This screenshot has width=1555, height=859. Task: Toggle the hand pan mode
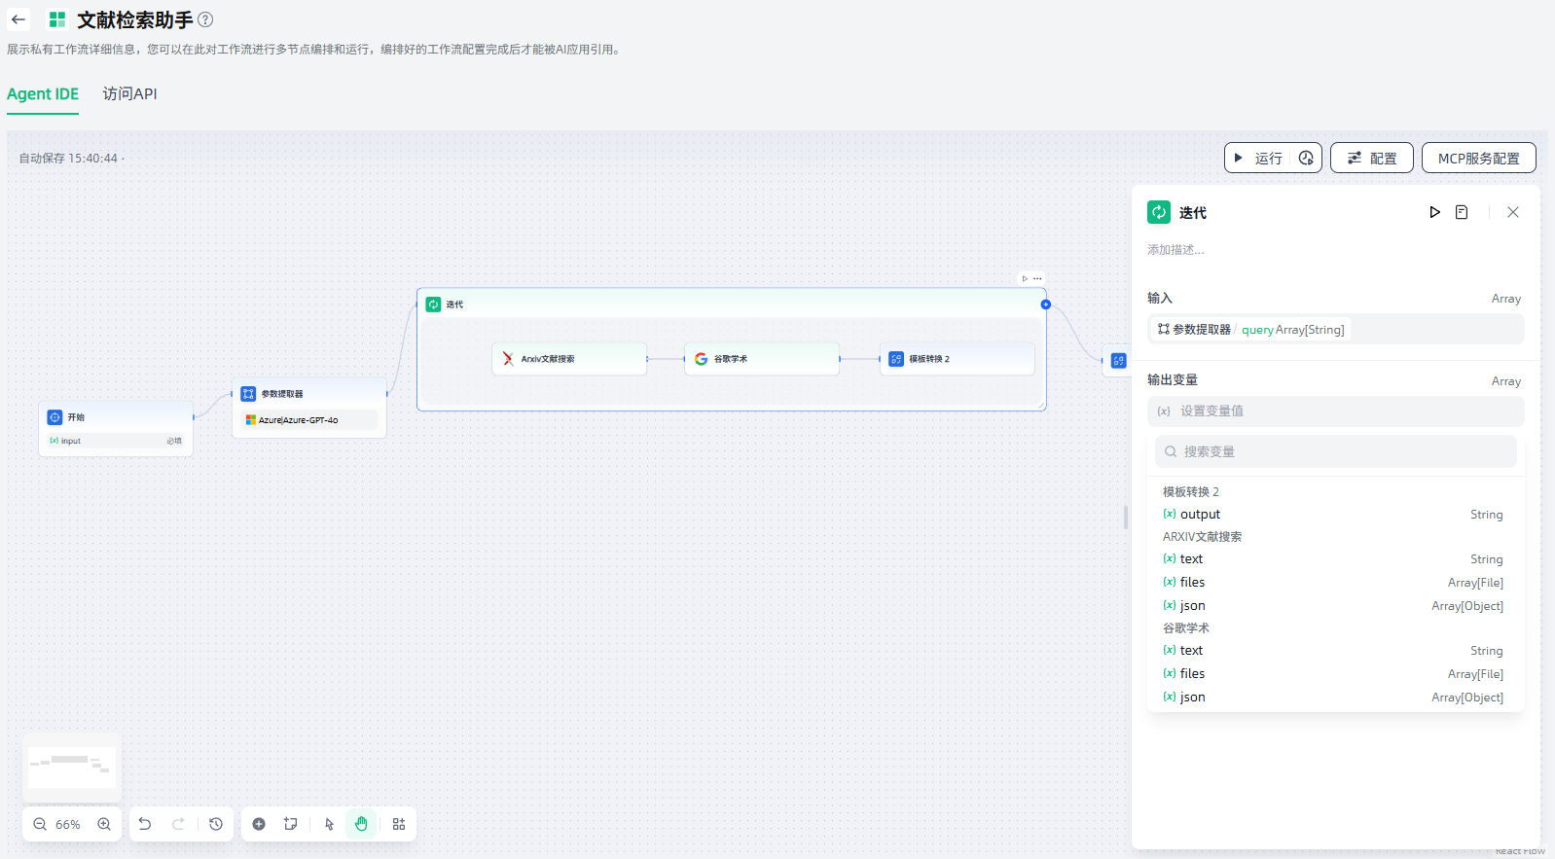click(x=361, y=824)
